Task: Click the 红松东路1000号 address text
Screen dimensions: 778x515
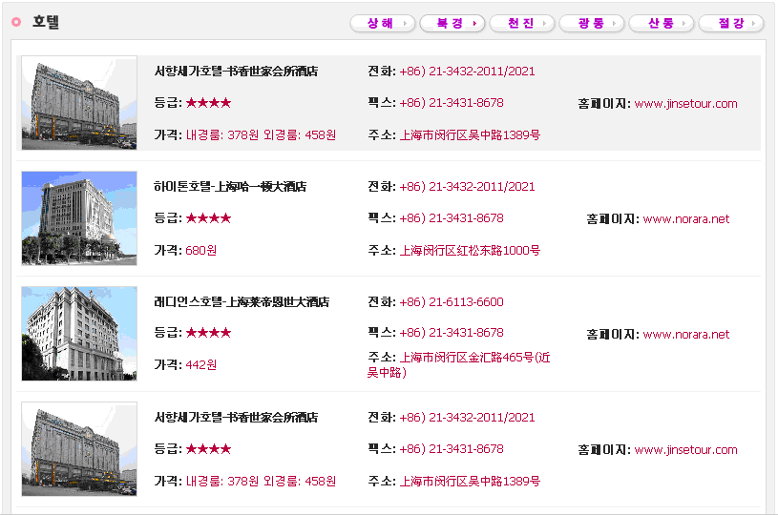Action: 470,251
